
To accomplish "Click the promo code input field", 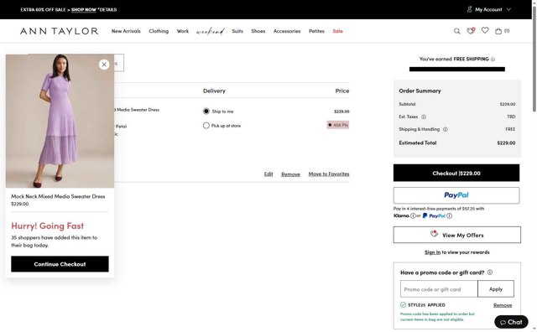I will pos(439,289).
